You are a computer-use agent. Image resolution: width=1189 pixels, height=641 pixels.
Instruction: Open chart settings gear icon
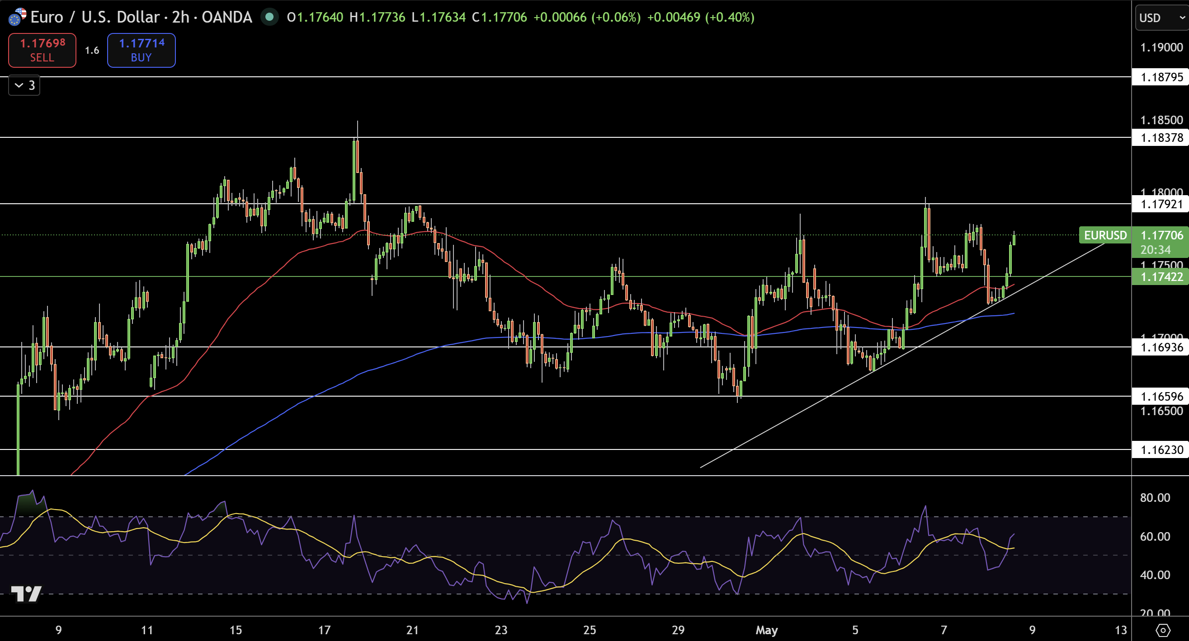point(1163,630)
